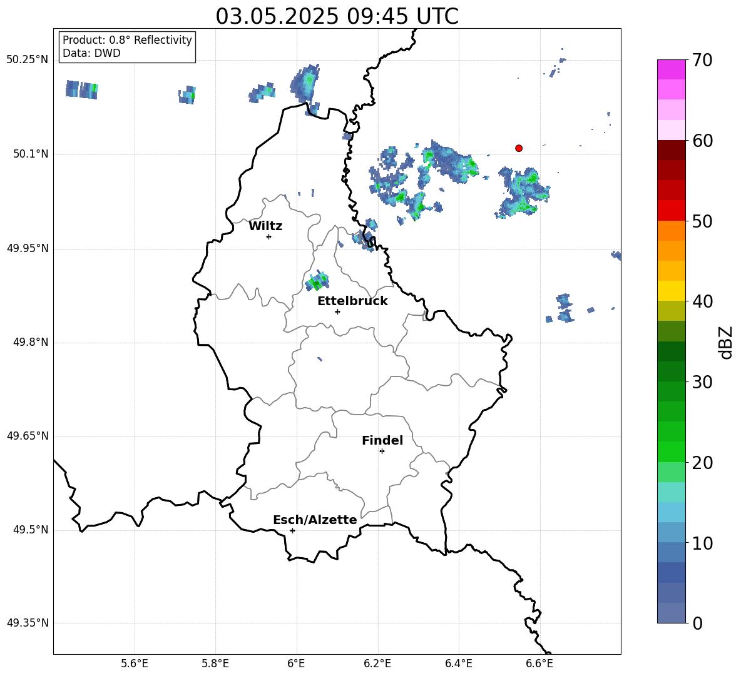Viewport: 741px width, 676px height.
Task: Click the 6.2°E longitude axis label
Action: [377, 663]
